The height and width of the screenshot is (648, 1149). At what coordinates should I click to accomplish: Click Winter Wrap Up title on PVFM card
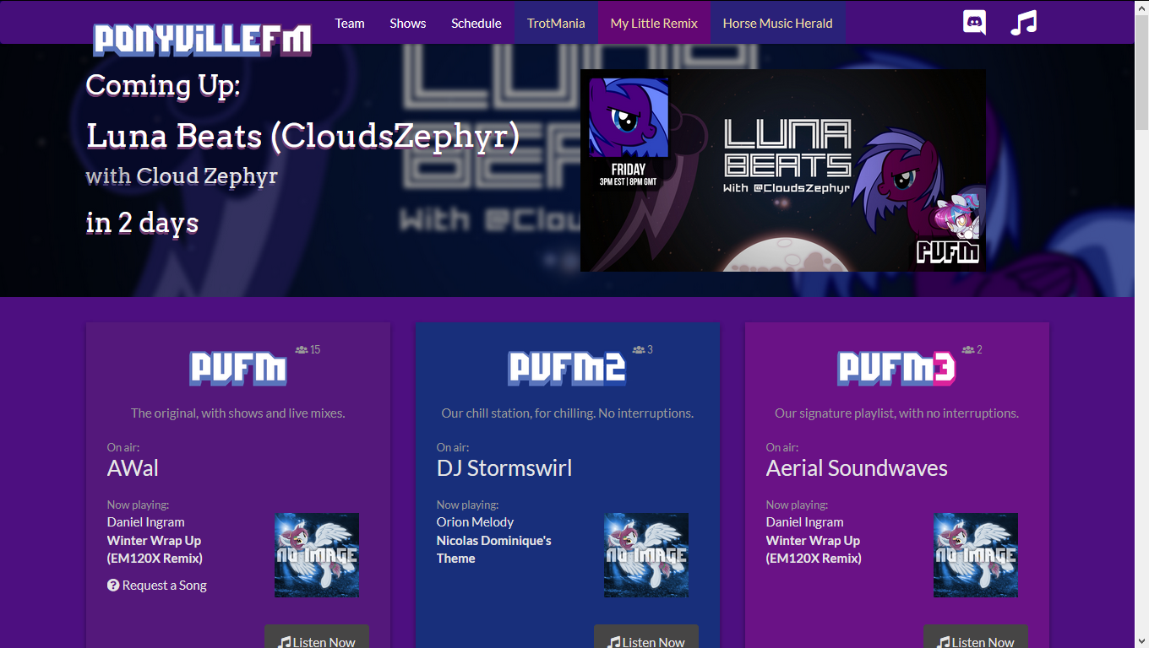pos(155,549)
